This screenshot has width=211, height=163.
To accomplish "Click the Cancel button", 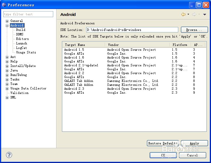I will [192, 155].
